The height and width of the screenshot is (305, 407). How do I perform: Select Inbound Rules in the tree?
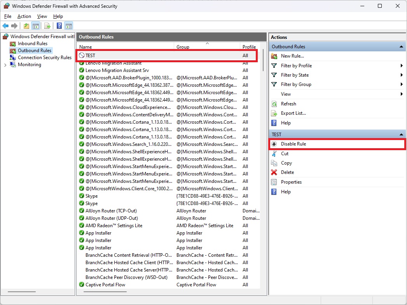(32, 44)
